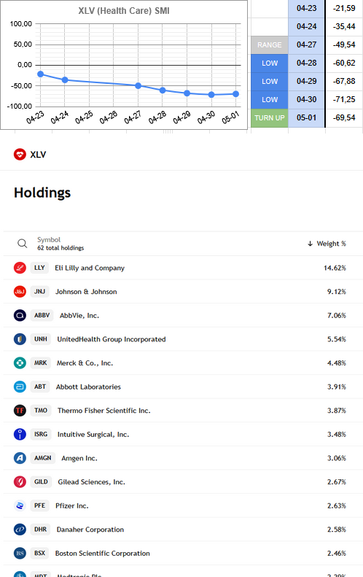Image resolution: width=363 pixels, height=577 pixels.
Task: Select the Pfizer Inc. holding row
Action: pyautogui.click(x=183, y=506)
